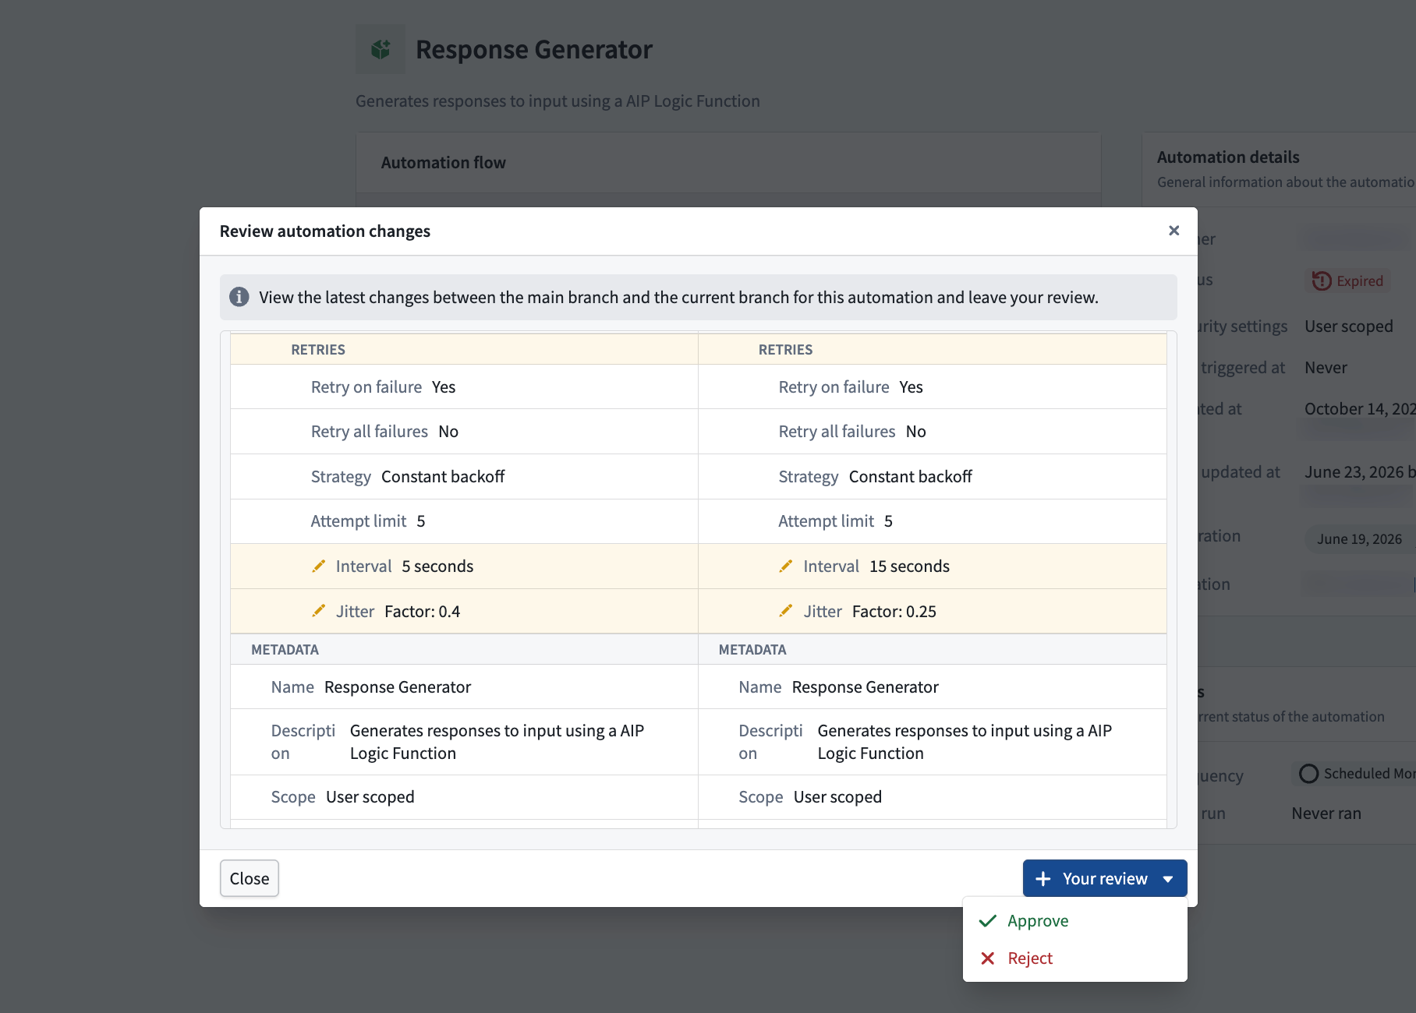Click 'Constant backoff' in the right column

911,477
